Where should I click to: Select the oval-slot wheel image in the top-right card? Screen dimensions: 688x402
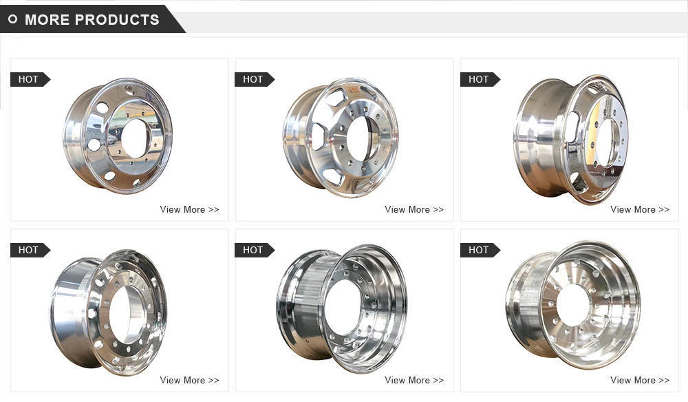point(570,140)
